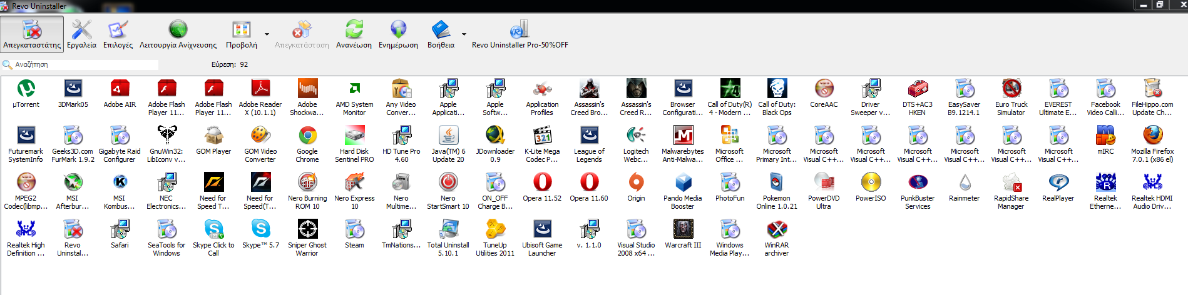
Task: Select Total Uninstall 5.10.1 icon
Action: click(448, 229)
